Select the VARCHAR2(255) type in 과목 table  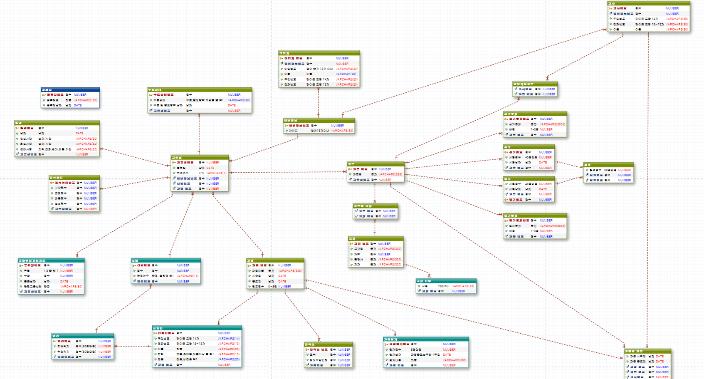click(390, 174)
